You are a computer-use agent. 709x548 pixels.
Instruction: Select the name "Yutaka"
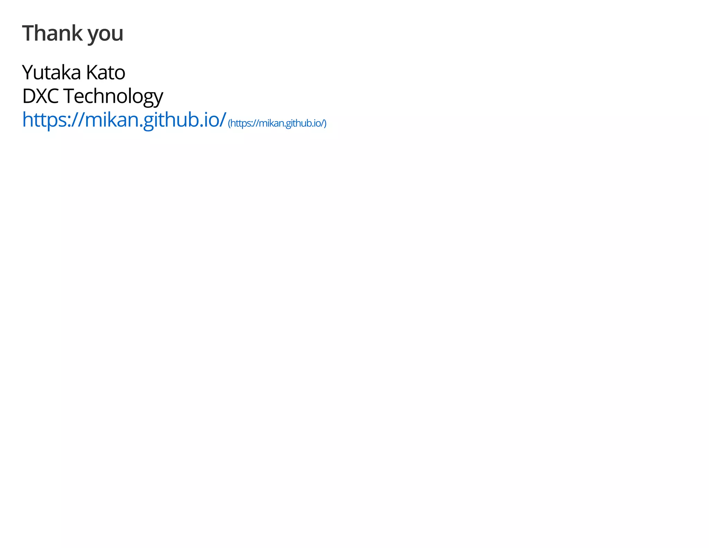pyautogui.click(x=52, y=72)
